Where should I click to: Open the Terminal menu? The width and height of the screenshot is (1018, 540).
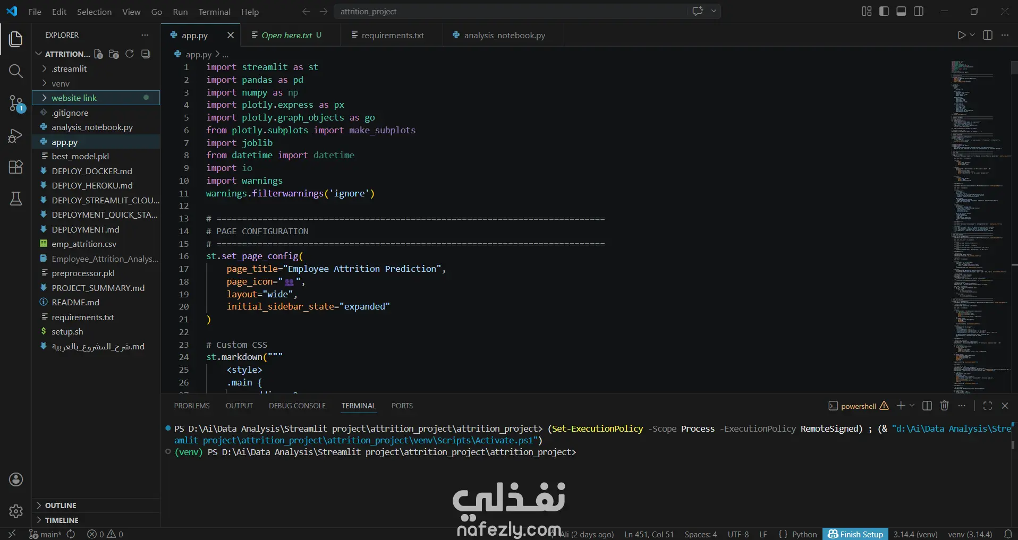(x=214, y=12)
